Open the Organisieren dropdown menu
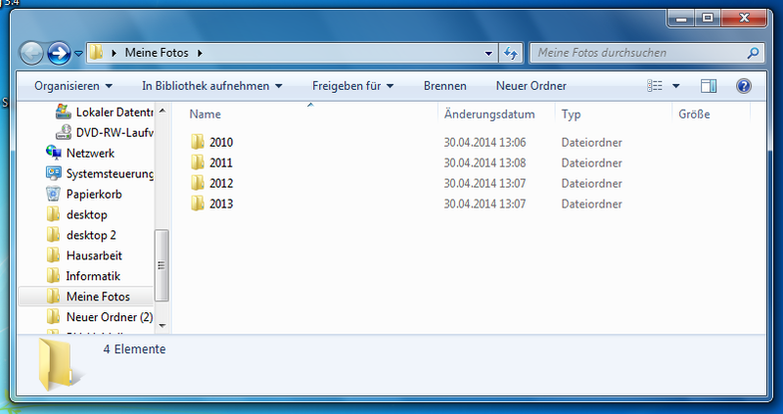Image resolution: width=783 pixels, height=414 pixels. point(73,86)
